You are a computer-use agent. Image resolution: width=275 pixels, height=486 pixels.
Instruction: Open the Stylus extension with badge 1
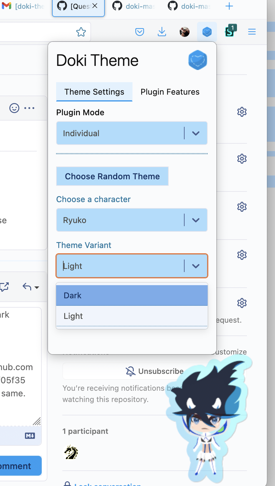pos(230,32)
